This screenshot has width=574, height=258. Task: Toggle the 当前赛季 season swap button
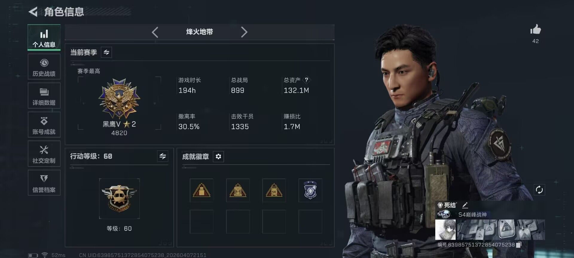tap(106, 53)
